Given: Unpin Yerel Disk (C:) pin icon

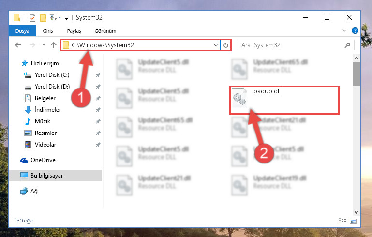Looking at the screenshot, I should pyautogui.click(x=98, y=75).
